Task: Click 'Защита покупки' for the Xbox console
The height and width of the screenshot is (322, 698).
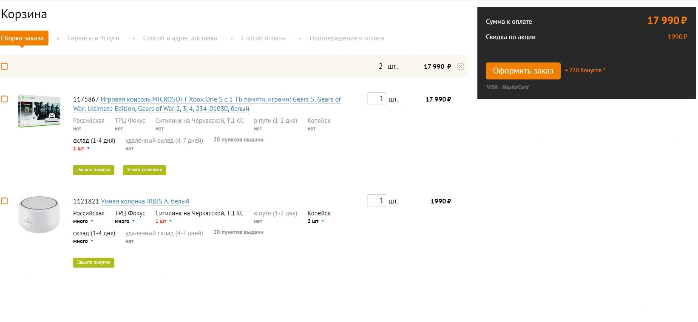Action: (94, 170)
